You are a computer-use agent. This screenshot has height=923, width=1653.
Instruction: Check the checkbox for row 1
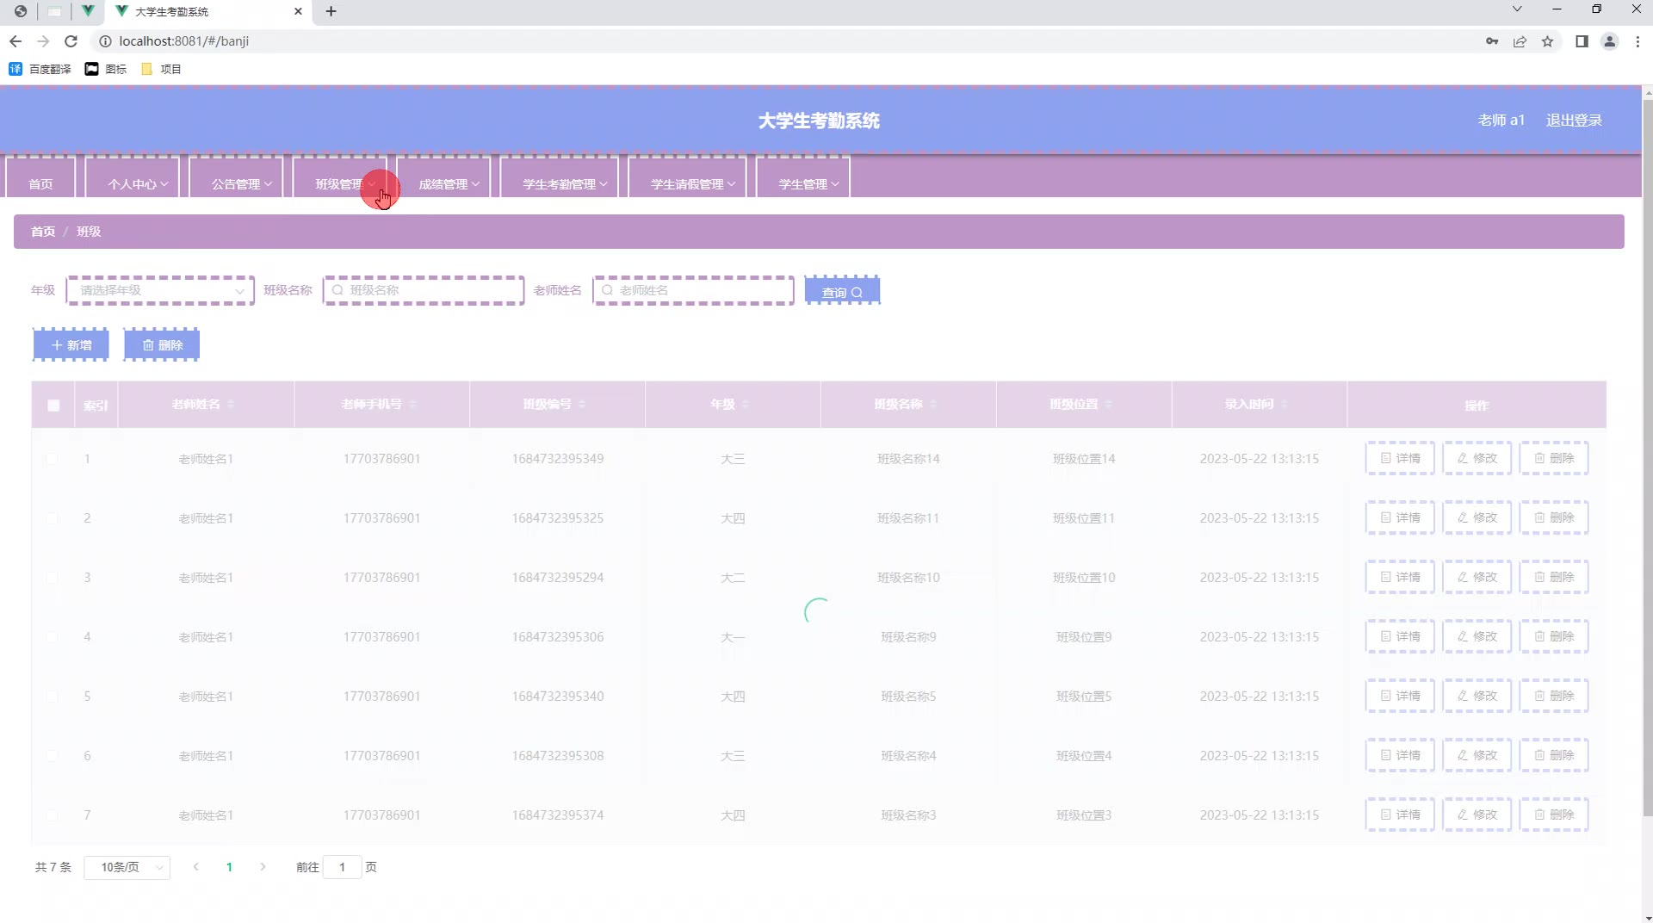[52, 459]
